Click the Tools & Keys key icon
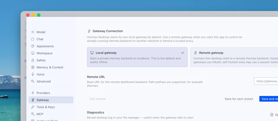278x121 pixels. 33,107
